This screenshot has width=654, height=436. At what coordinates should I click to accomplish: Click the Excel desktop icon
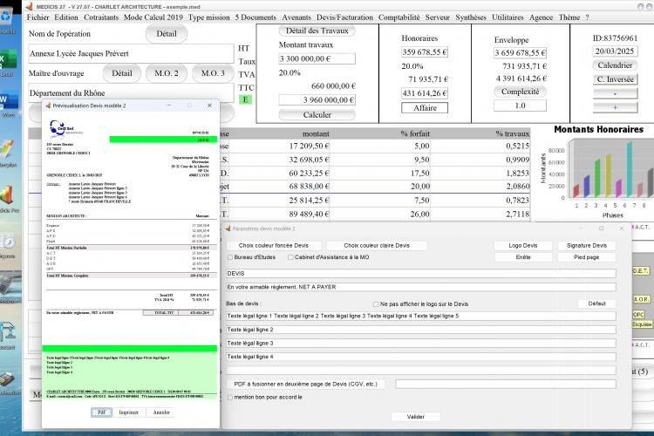(8, 63)
